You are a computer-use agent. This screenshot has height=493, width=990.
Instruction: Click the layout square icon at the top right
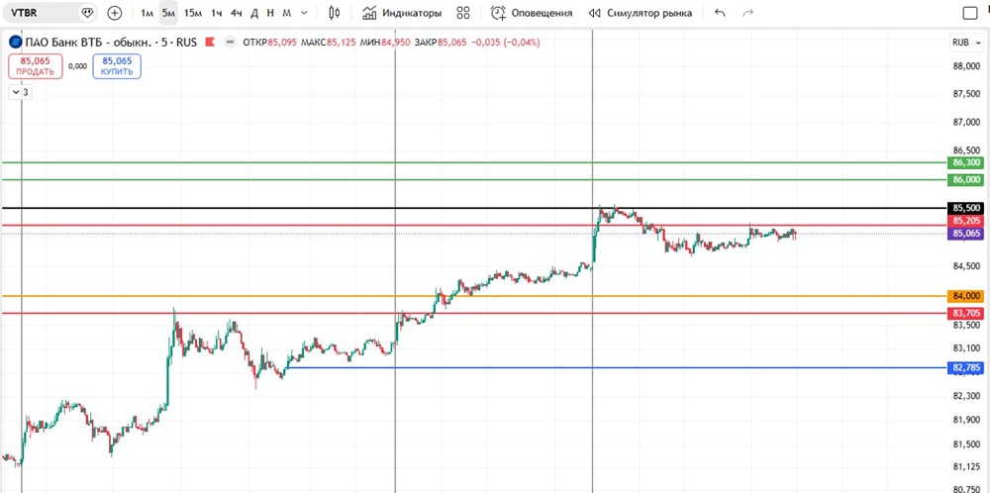969,13
